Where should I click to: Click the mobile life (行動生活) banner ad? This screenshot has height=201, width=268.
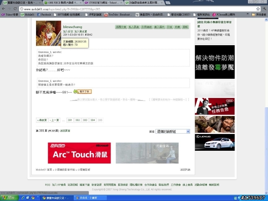point(147,153)
